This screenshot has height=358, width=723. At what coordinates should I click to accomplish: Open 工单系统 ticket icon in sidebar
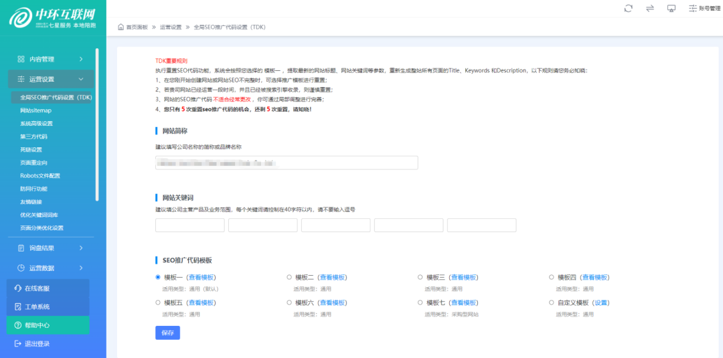[19, 306]
